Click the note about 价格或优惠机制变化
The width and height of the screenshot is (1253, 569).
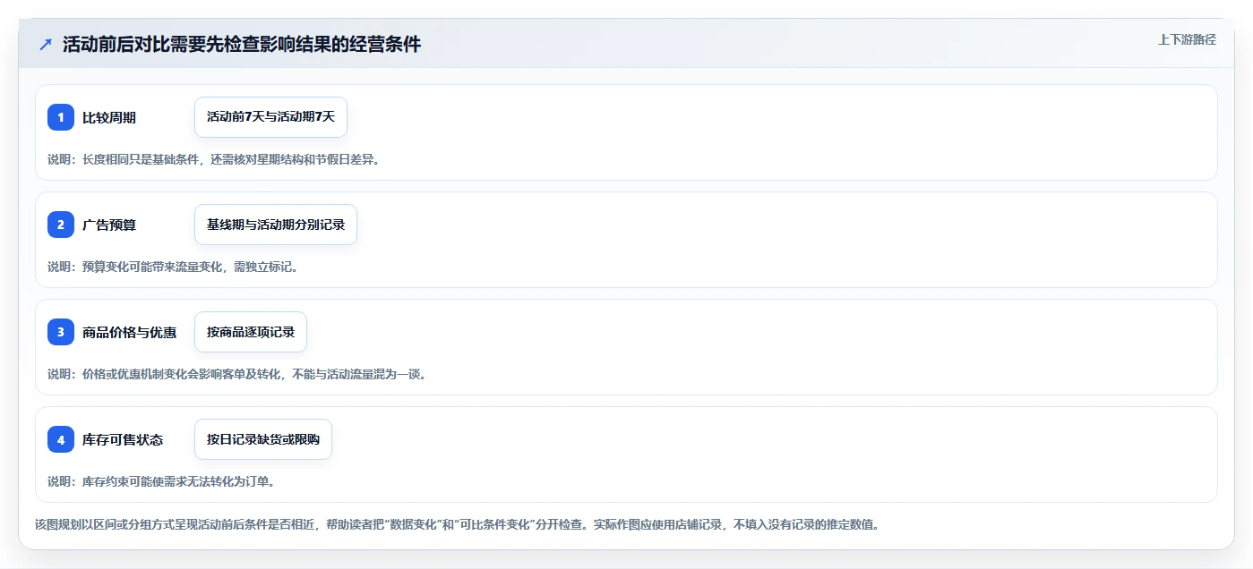[238, 374]
